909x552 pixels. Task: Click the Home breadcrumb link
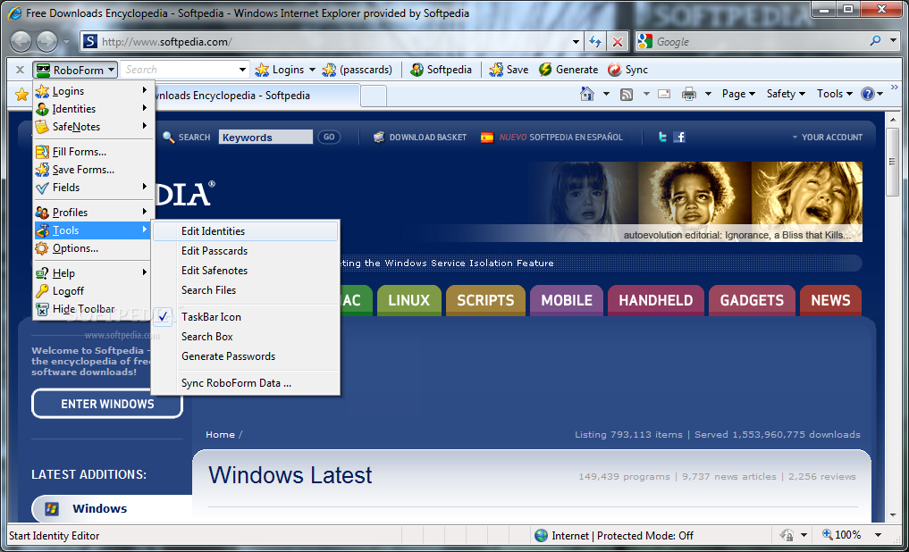click(220, 434)
